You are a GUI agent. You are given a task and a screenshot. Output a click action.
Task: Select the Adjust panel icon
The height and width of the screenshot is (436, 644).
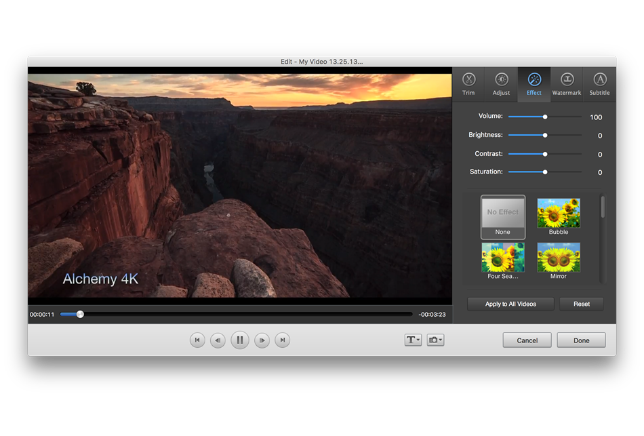(501, 83)
